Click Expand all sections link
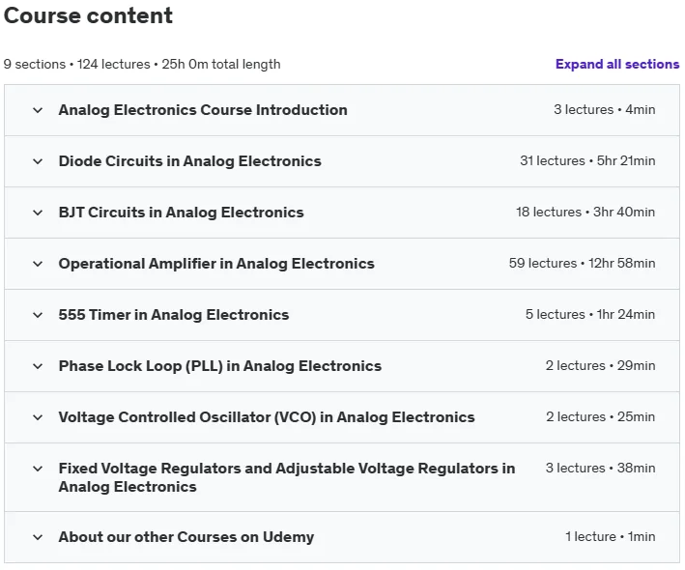This screenshot has height=570, width=685. (617, 64)
